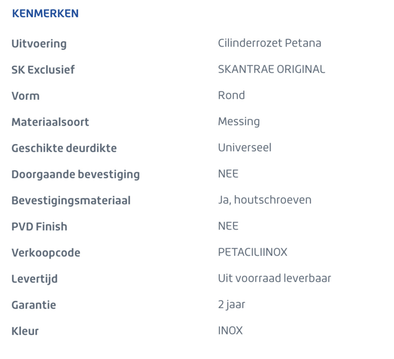
Task: Click the Universeel value
Action: coord(244,147)
